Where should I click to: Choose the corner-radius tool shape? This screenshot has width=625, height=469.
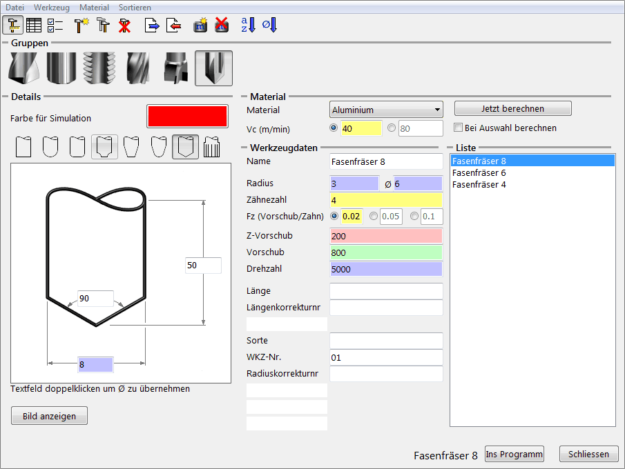pyautogui.click(x=77, y=147)
